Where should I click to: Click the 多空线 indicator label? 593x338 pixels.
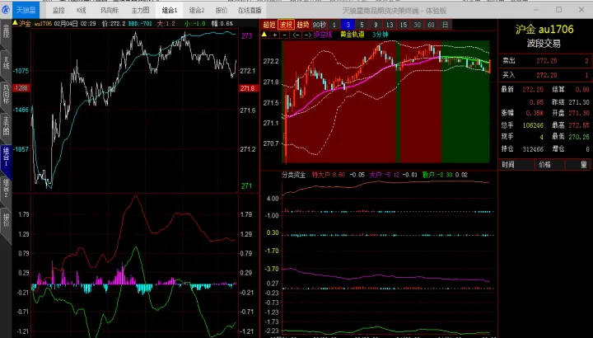coord(320,35)
